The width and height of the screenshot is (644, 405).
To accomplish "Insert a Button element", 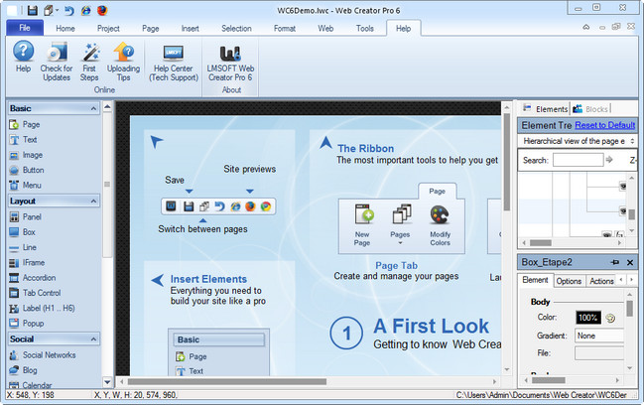I will (27, 170).
